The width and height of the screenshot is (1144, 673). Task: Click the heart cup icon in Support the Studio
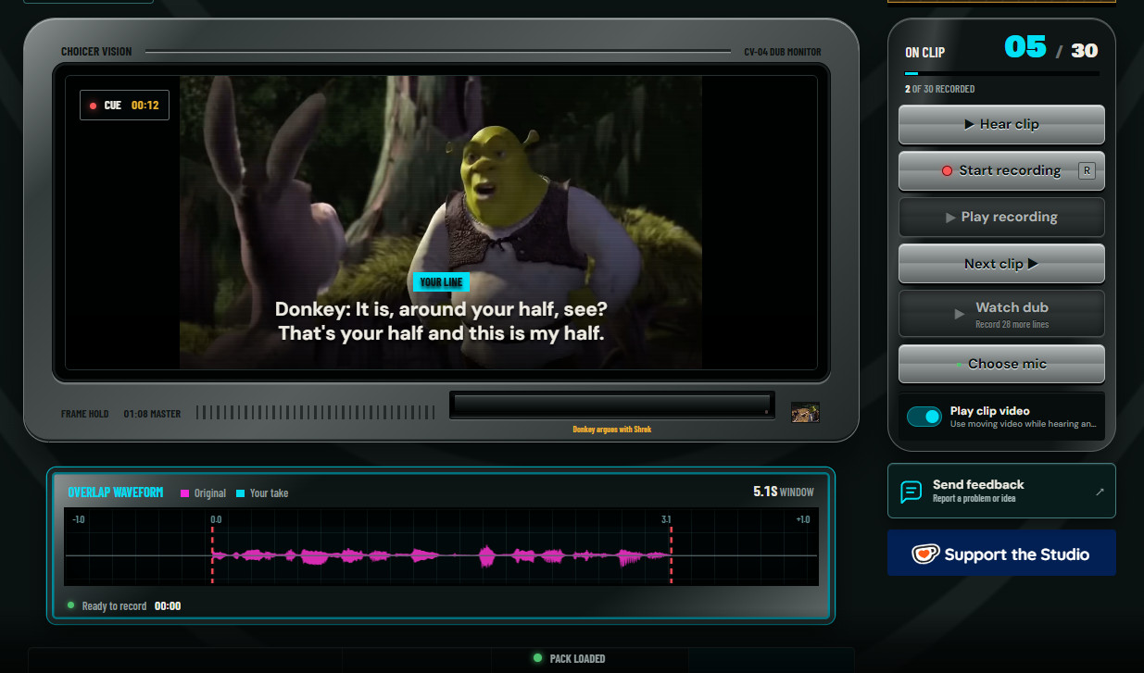click(925, 555)
